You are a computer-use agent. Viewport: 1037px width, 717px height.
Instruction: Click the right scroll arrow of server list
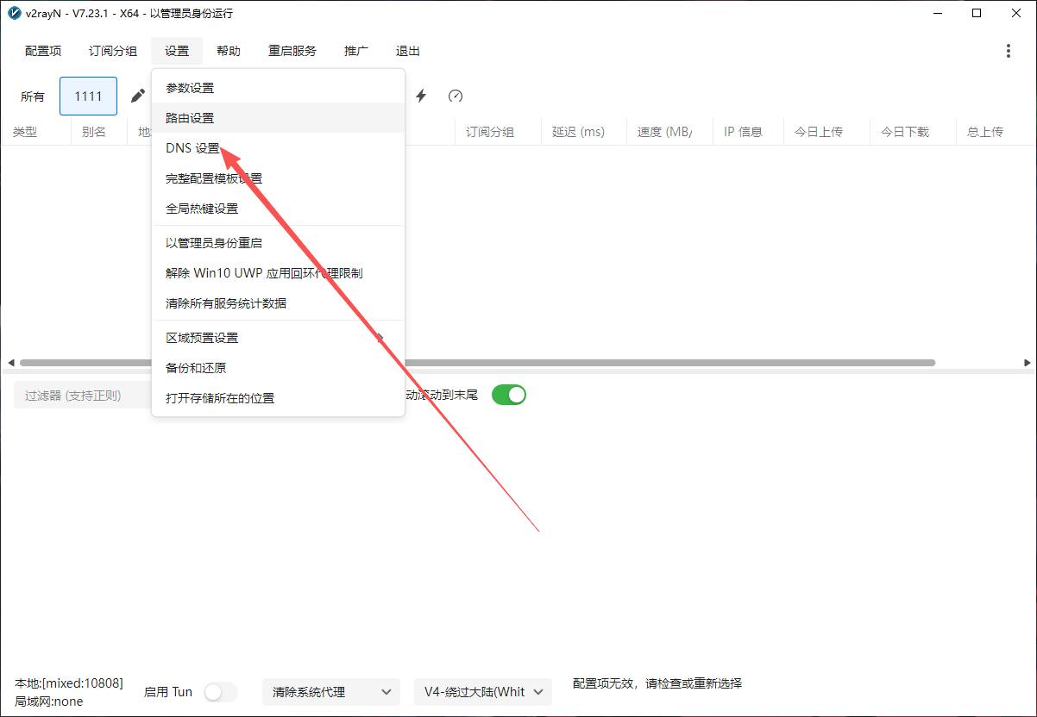(x=1027, y=363)
